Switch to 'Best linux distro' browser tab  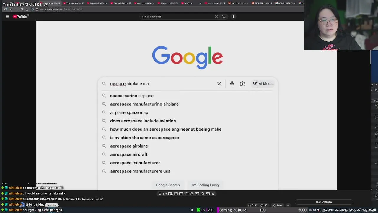[238, 3]
